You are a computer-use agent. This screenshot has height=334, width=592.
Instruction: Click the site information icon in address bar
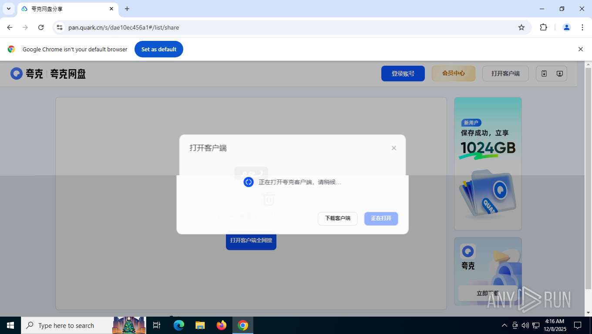(60, 27)
